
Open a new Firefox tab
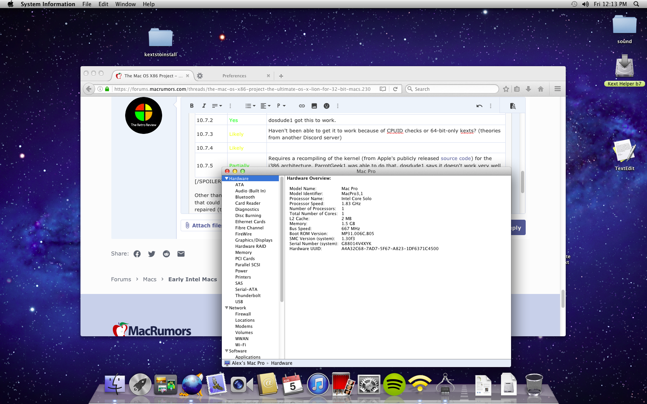(281, 76)
